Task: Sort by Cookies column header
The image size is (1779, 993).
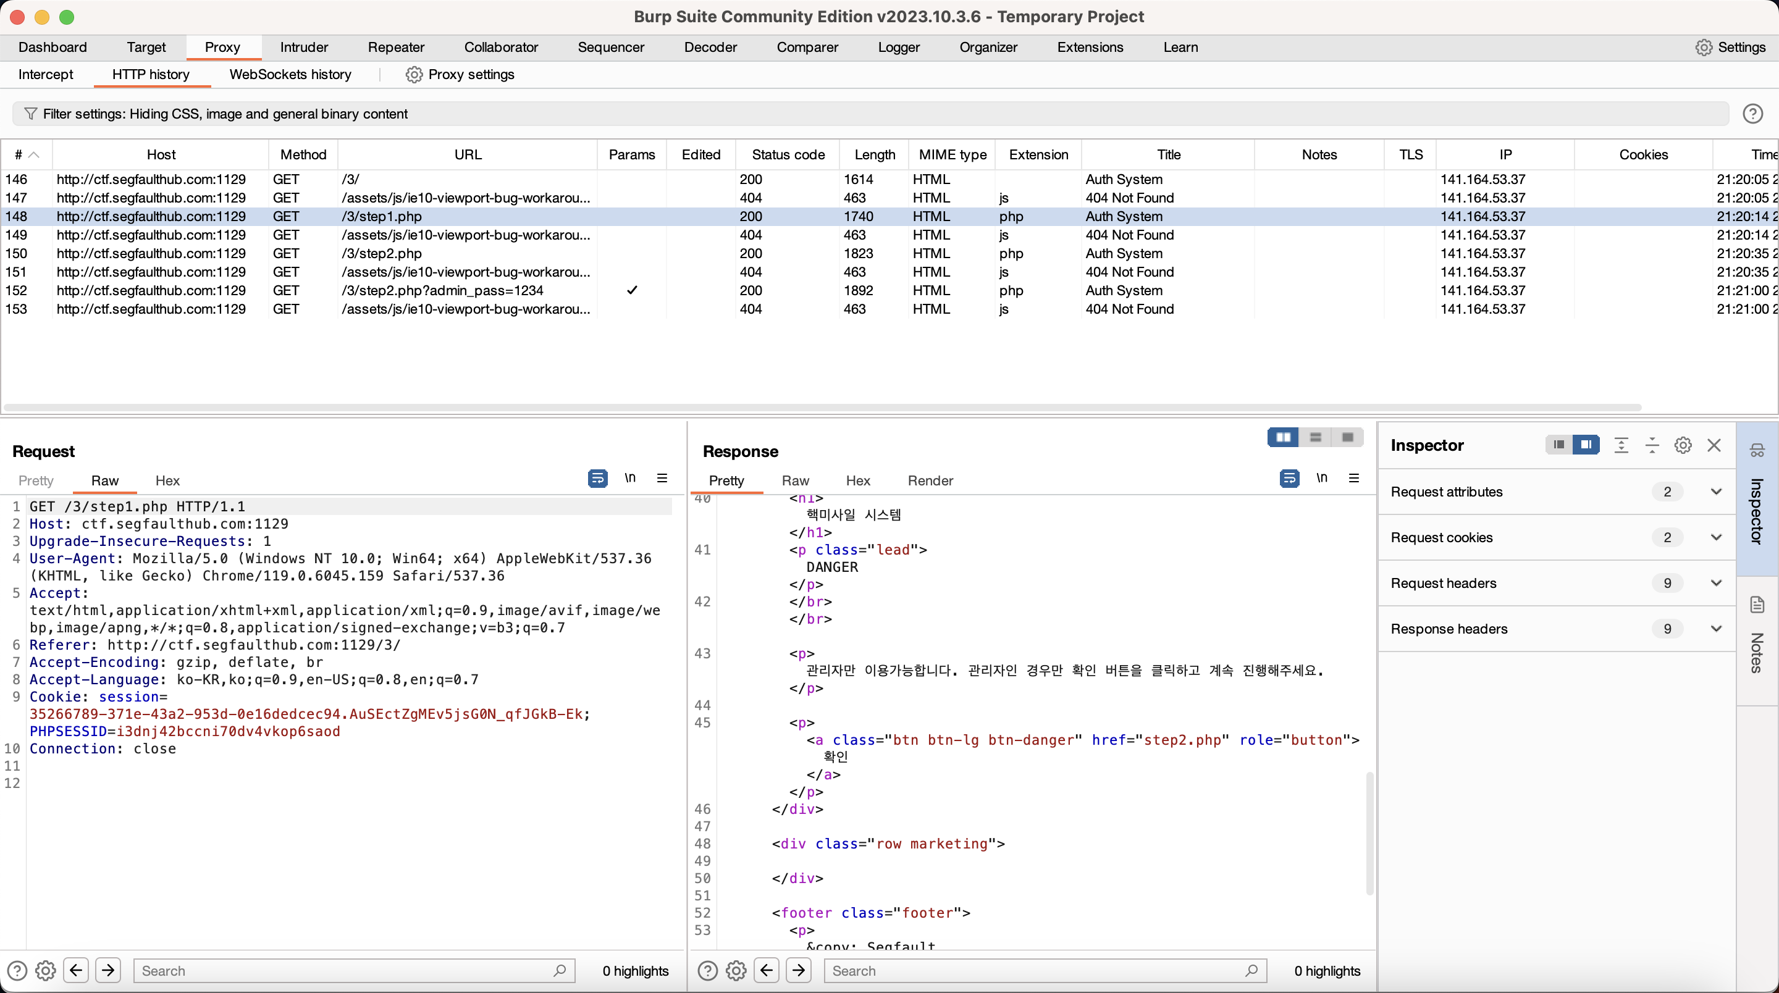Action: coord(1643,154)
